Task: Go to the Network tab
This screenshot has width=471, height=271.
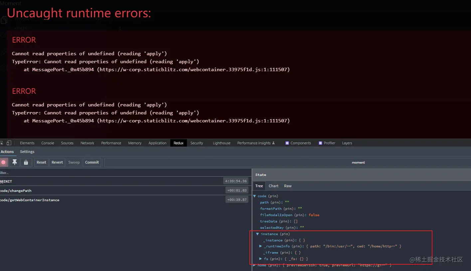Action: 87,143
